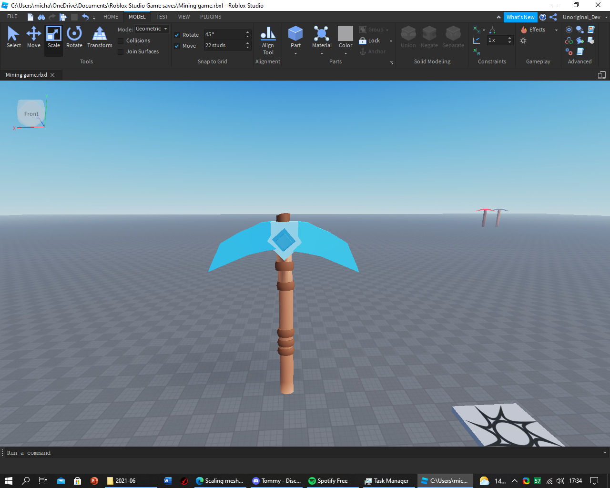Screen dimensions: 610x488
Task: Click the What's New button
Action: coord(520,17)
